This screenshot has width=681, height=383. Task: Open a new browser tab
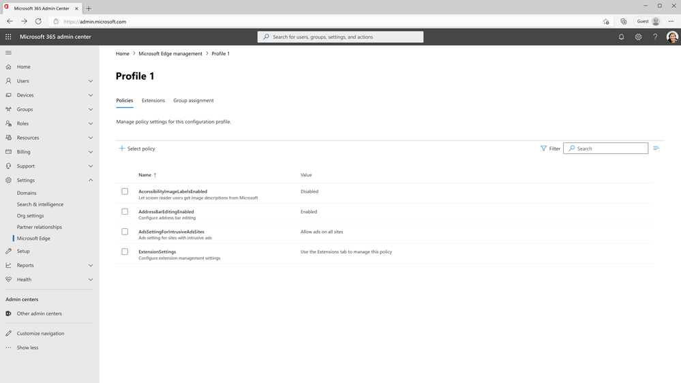(89, 8)
